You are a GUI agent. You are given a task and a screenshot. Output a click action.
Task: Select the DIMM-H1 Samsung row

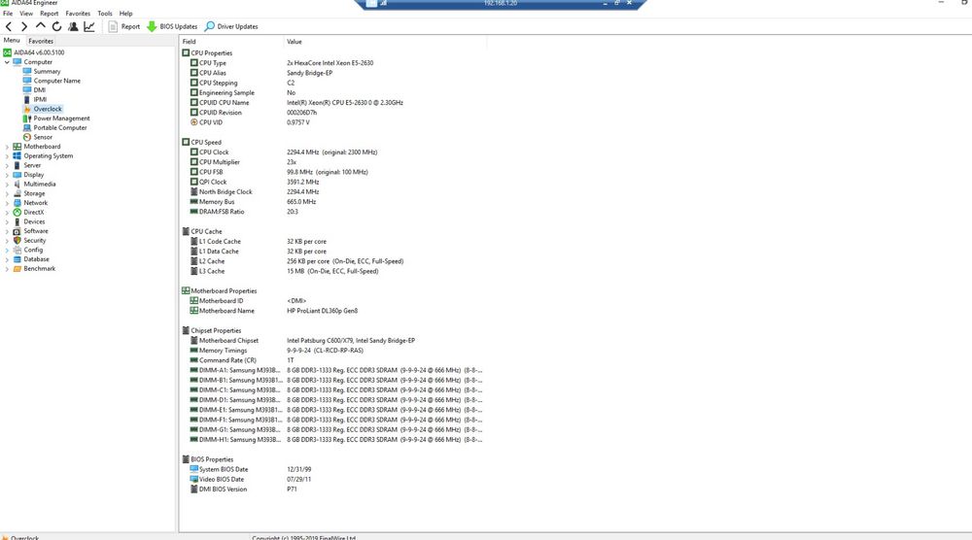click(333, 440)
